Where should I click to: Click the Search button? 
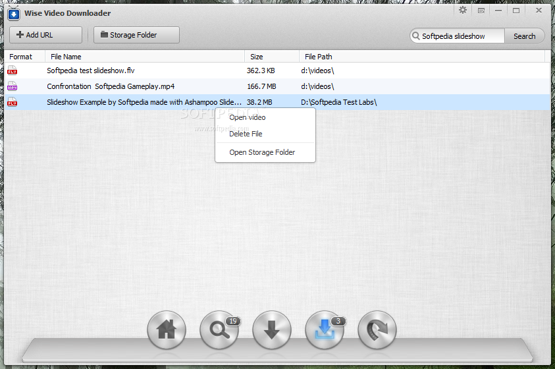524,36
